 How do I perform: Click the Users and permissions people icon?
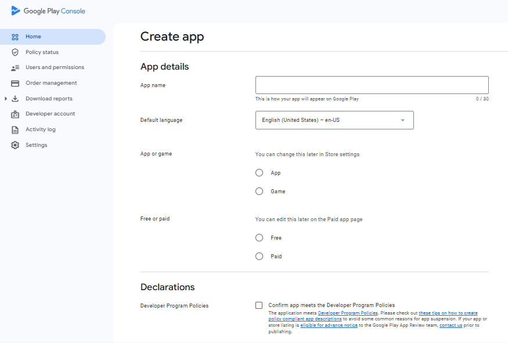[x=15, y=68]
